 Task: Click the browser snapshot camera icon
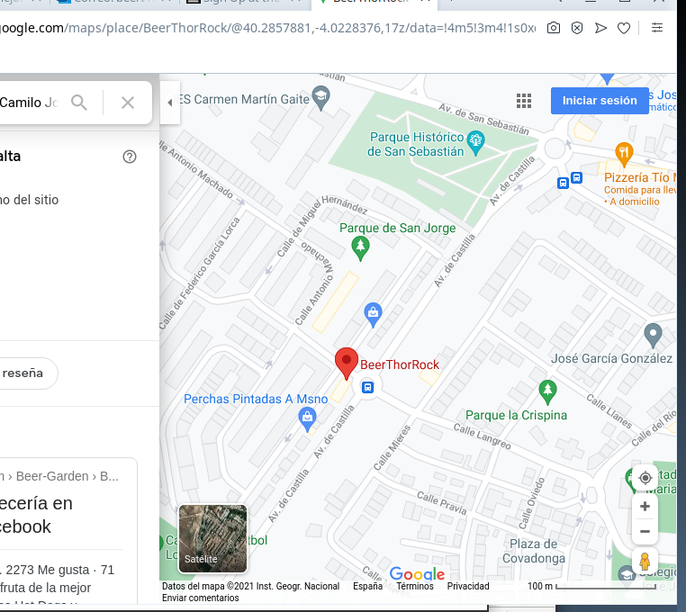(554, 28)
